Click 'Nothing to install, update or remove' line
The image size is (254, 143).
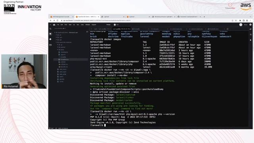coord(113,84)
